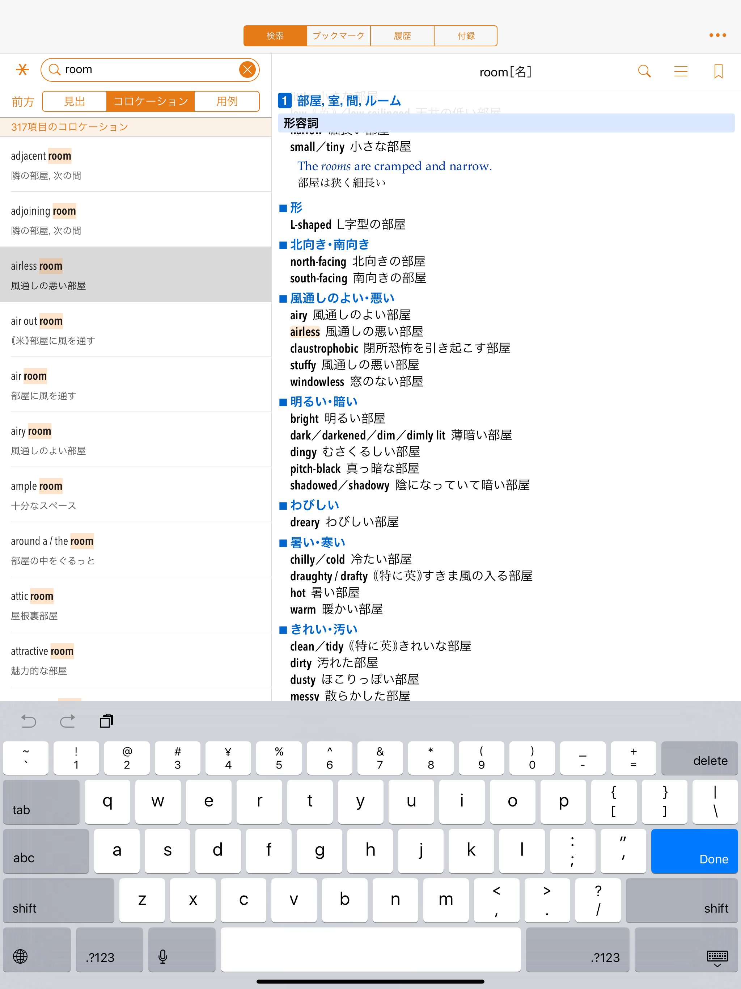Change the 前方 match mode

pos(23,102)
